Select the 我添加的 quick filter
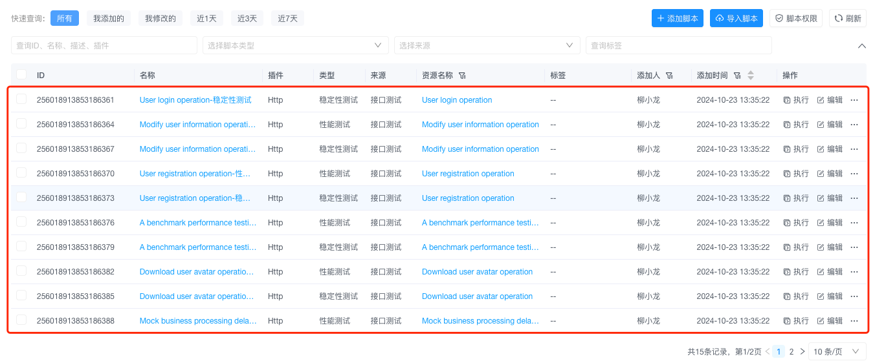 pyautogui.click(x=109, y=19)
